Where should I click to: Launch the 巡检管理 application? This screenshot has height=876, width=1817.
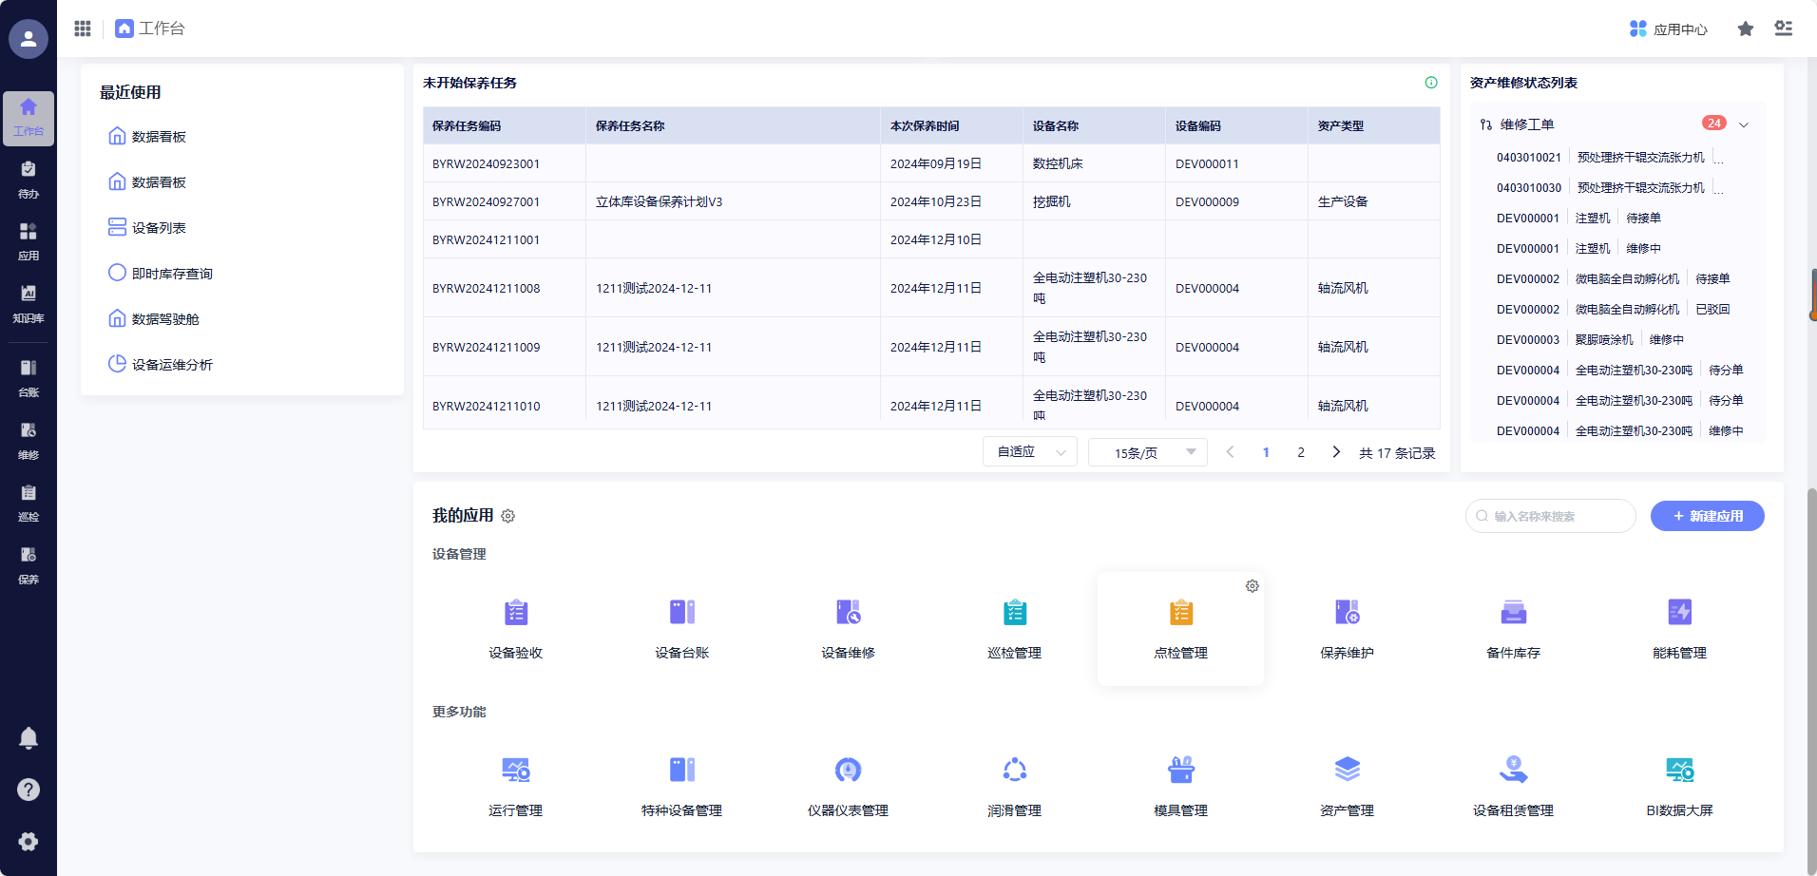coord(1014,613)
